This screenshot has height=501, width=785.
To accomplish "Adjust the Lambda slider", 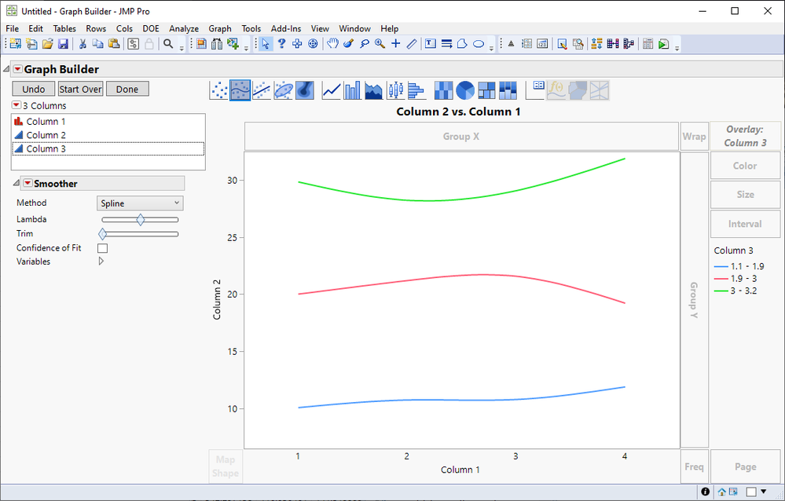I will coord(140,219).
